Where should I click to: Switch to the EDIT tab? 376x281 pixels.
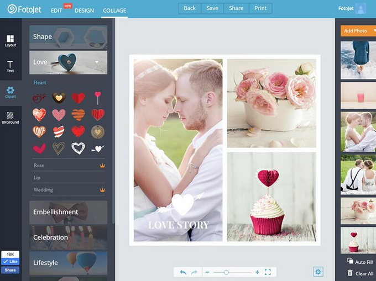click(x=56, y=10)
